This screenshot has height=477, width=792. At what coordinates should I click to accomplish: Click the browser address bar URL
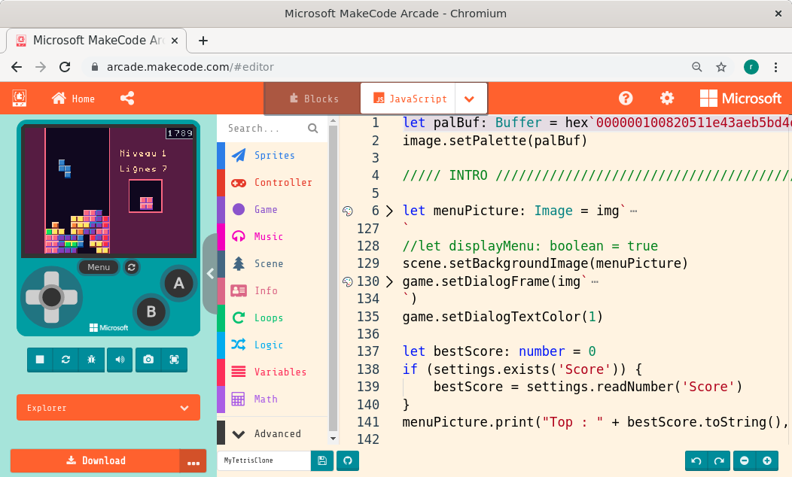pos(190,67)
